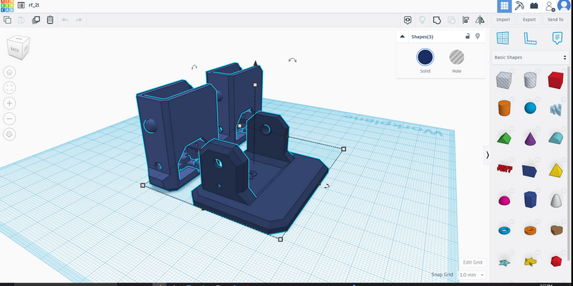Click the Redo arrow
Image resolution: width=573 pixels, height=286 pixels.
pyautogui.click(x=79, y=20)
